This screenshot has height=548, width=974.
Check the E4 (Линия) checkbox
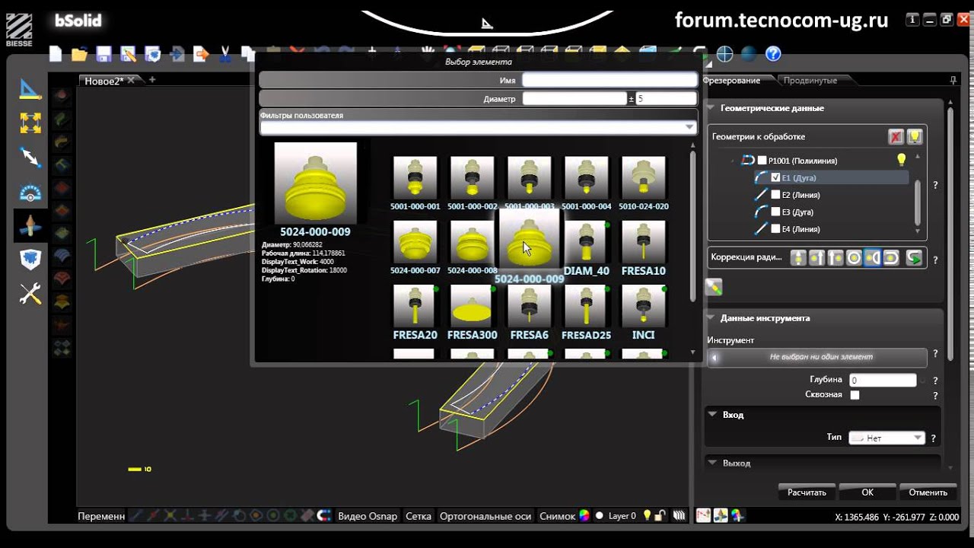[x=775, y=228]
